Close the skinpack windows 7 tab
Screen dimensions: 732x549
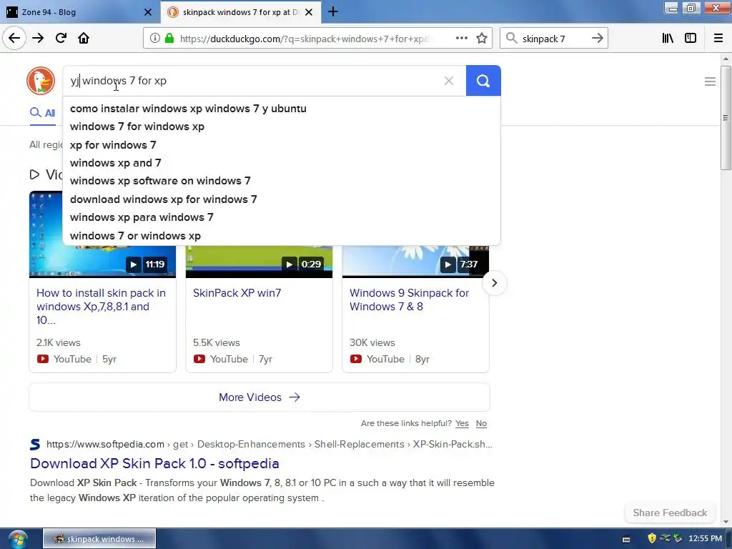pos(309,12)
